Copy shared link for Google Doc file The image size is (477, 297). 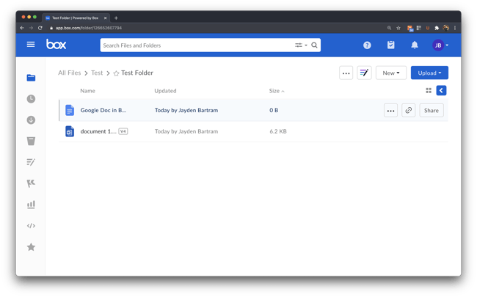pos(409,111)
